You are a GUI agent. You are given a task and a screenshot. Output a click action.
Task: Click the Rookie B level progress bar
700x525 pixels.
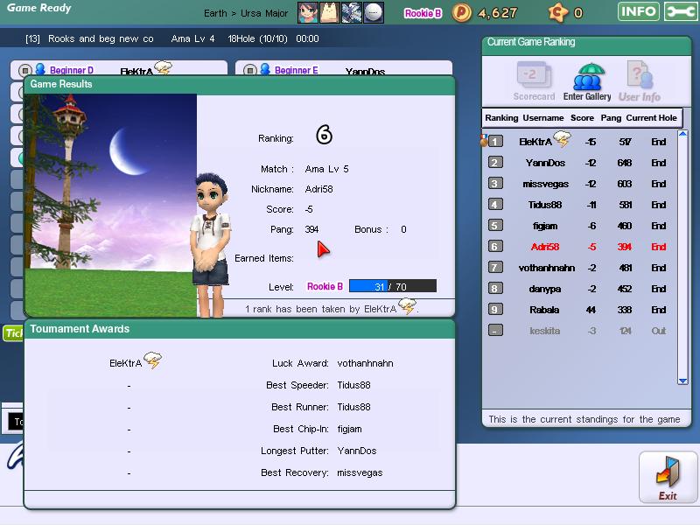coord(392,286)
